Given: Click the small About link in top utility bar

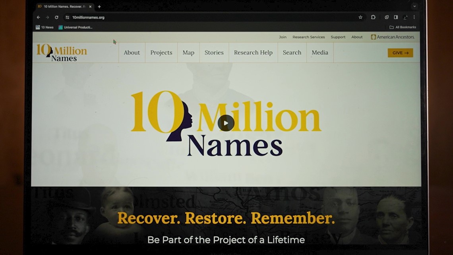Looking at the screenshot, I should tap(357, 37).
